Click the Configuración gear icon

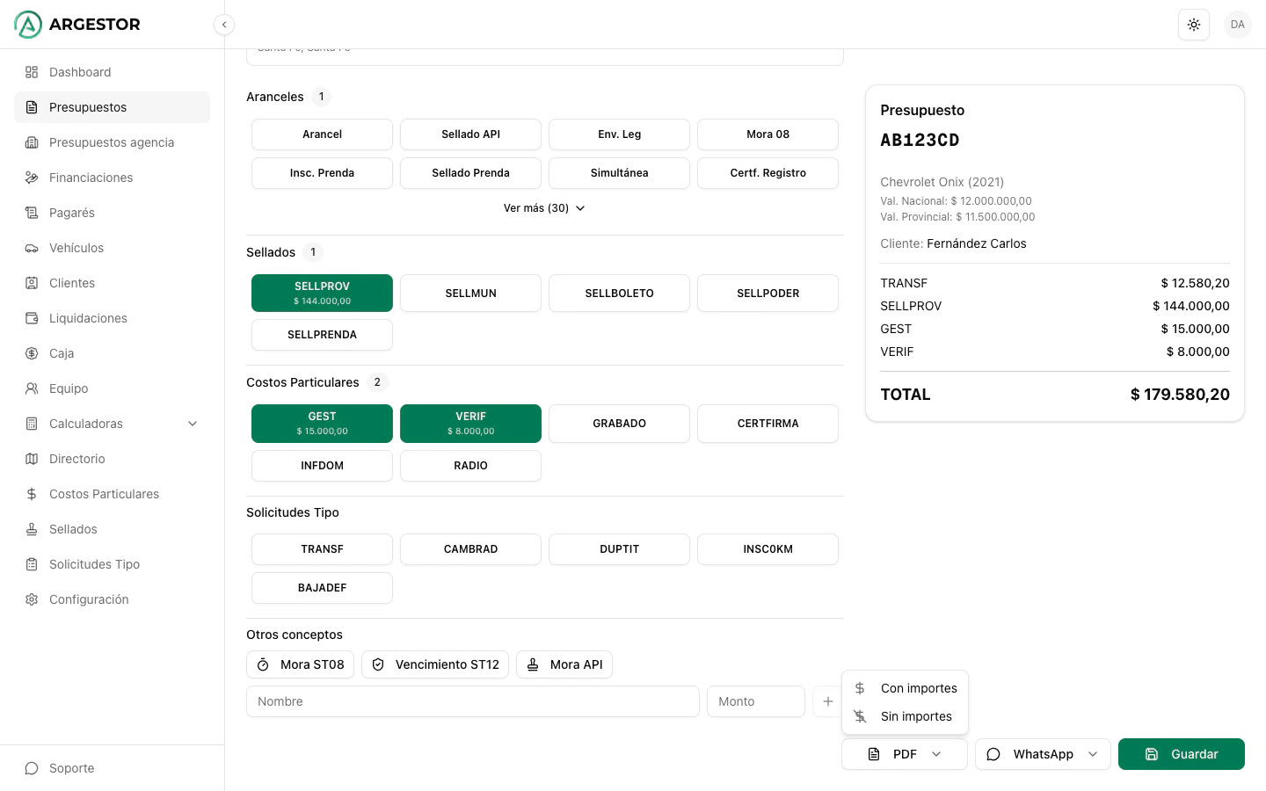32,599
